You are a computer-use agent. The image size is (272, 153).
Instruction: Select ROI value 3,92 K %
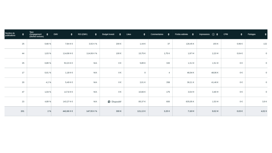tap(93, 44)
